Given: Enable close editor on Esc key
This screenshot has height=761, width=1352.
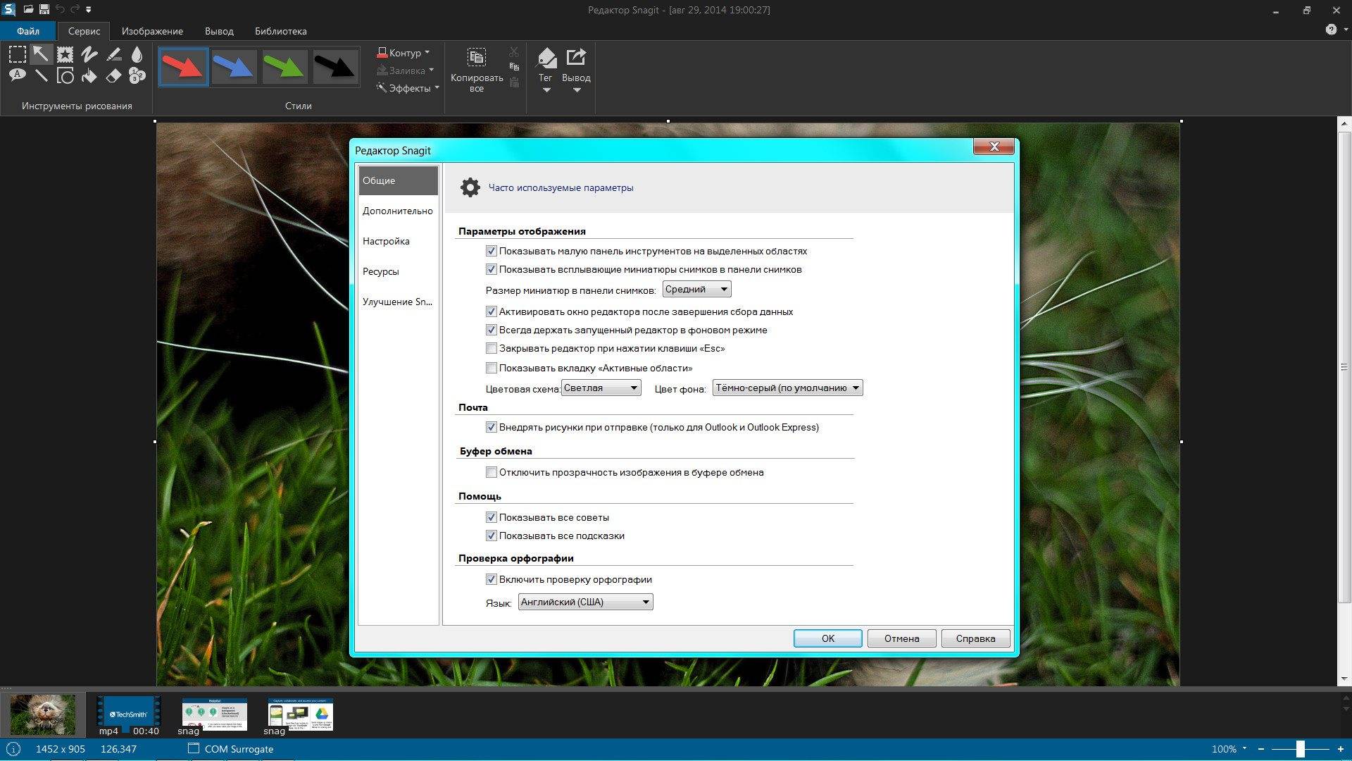Looking at the screenshot, I should pyautogui.click(x=492, y=348).
